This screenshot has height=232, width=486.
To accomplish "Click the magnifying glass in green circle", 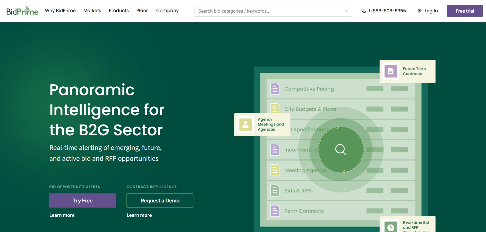I will point(341,149).
